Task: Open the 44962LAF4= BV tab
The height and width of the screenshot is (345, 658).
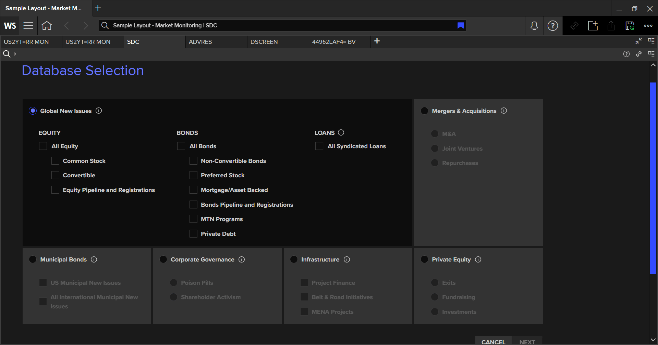Action: [x=339, y=42]
